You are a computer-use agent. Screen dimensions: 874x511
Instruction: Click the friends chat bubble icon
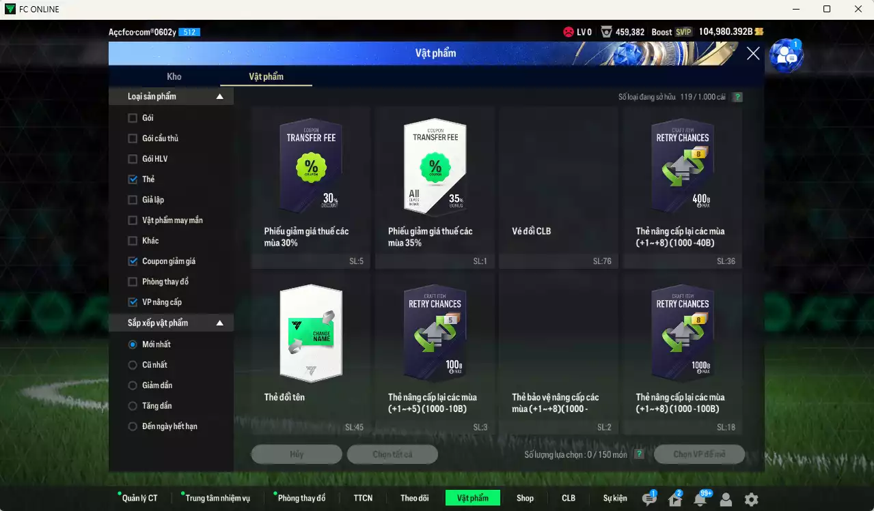click(x=786, y=56)
